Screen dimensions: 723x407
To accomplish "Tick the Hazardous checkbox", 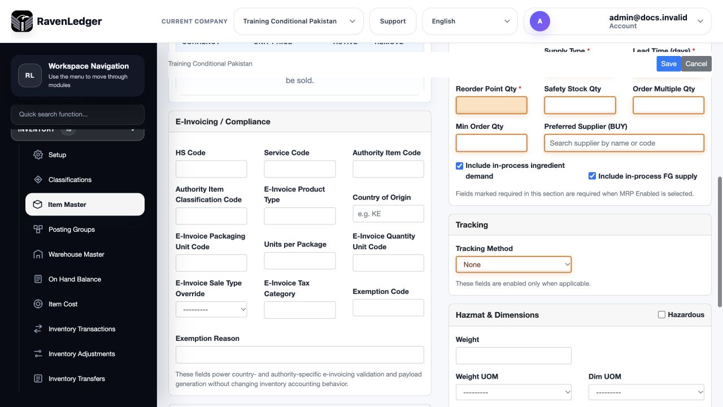I will [661, 314].
